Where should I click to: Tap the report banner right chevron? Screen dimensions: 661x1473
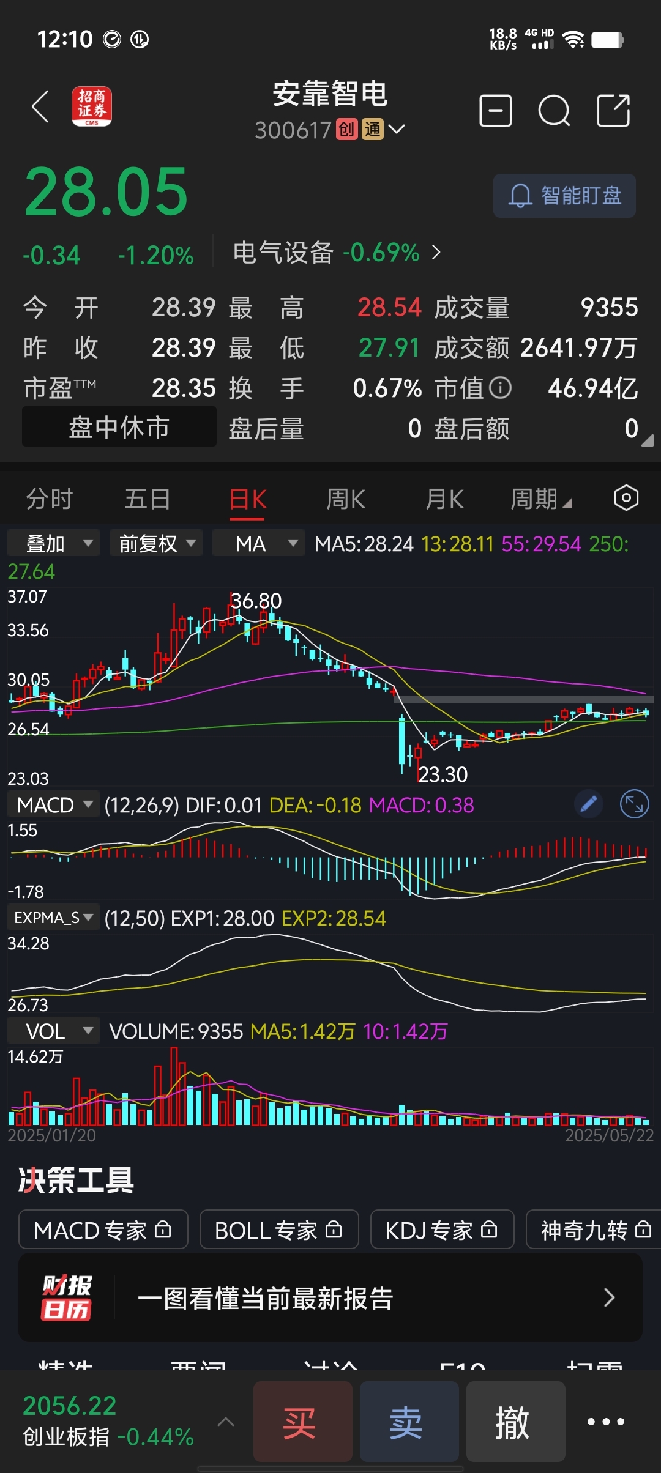coord(609,1298)
